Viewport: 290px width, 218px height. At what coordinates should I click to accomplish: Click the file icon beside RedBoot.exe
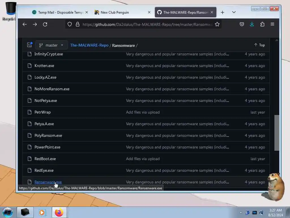(x=29, y=158)
